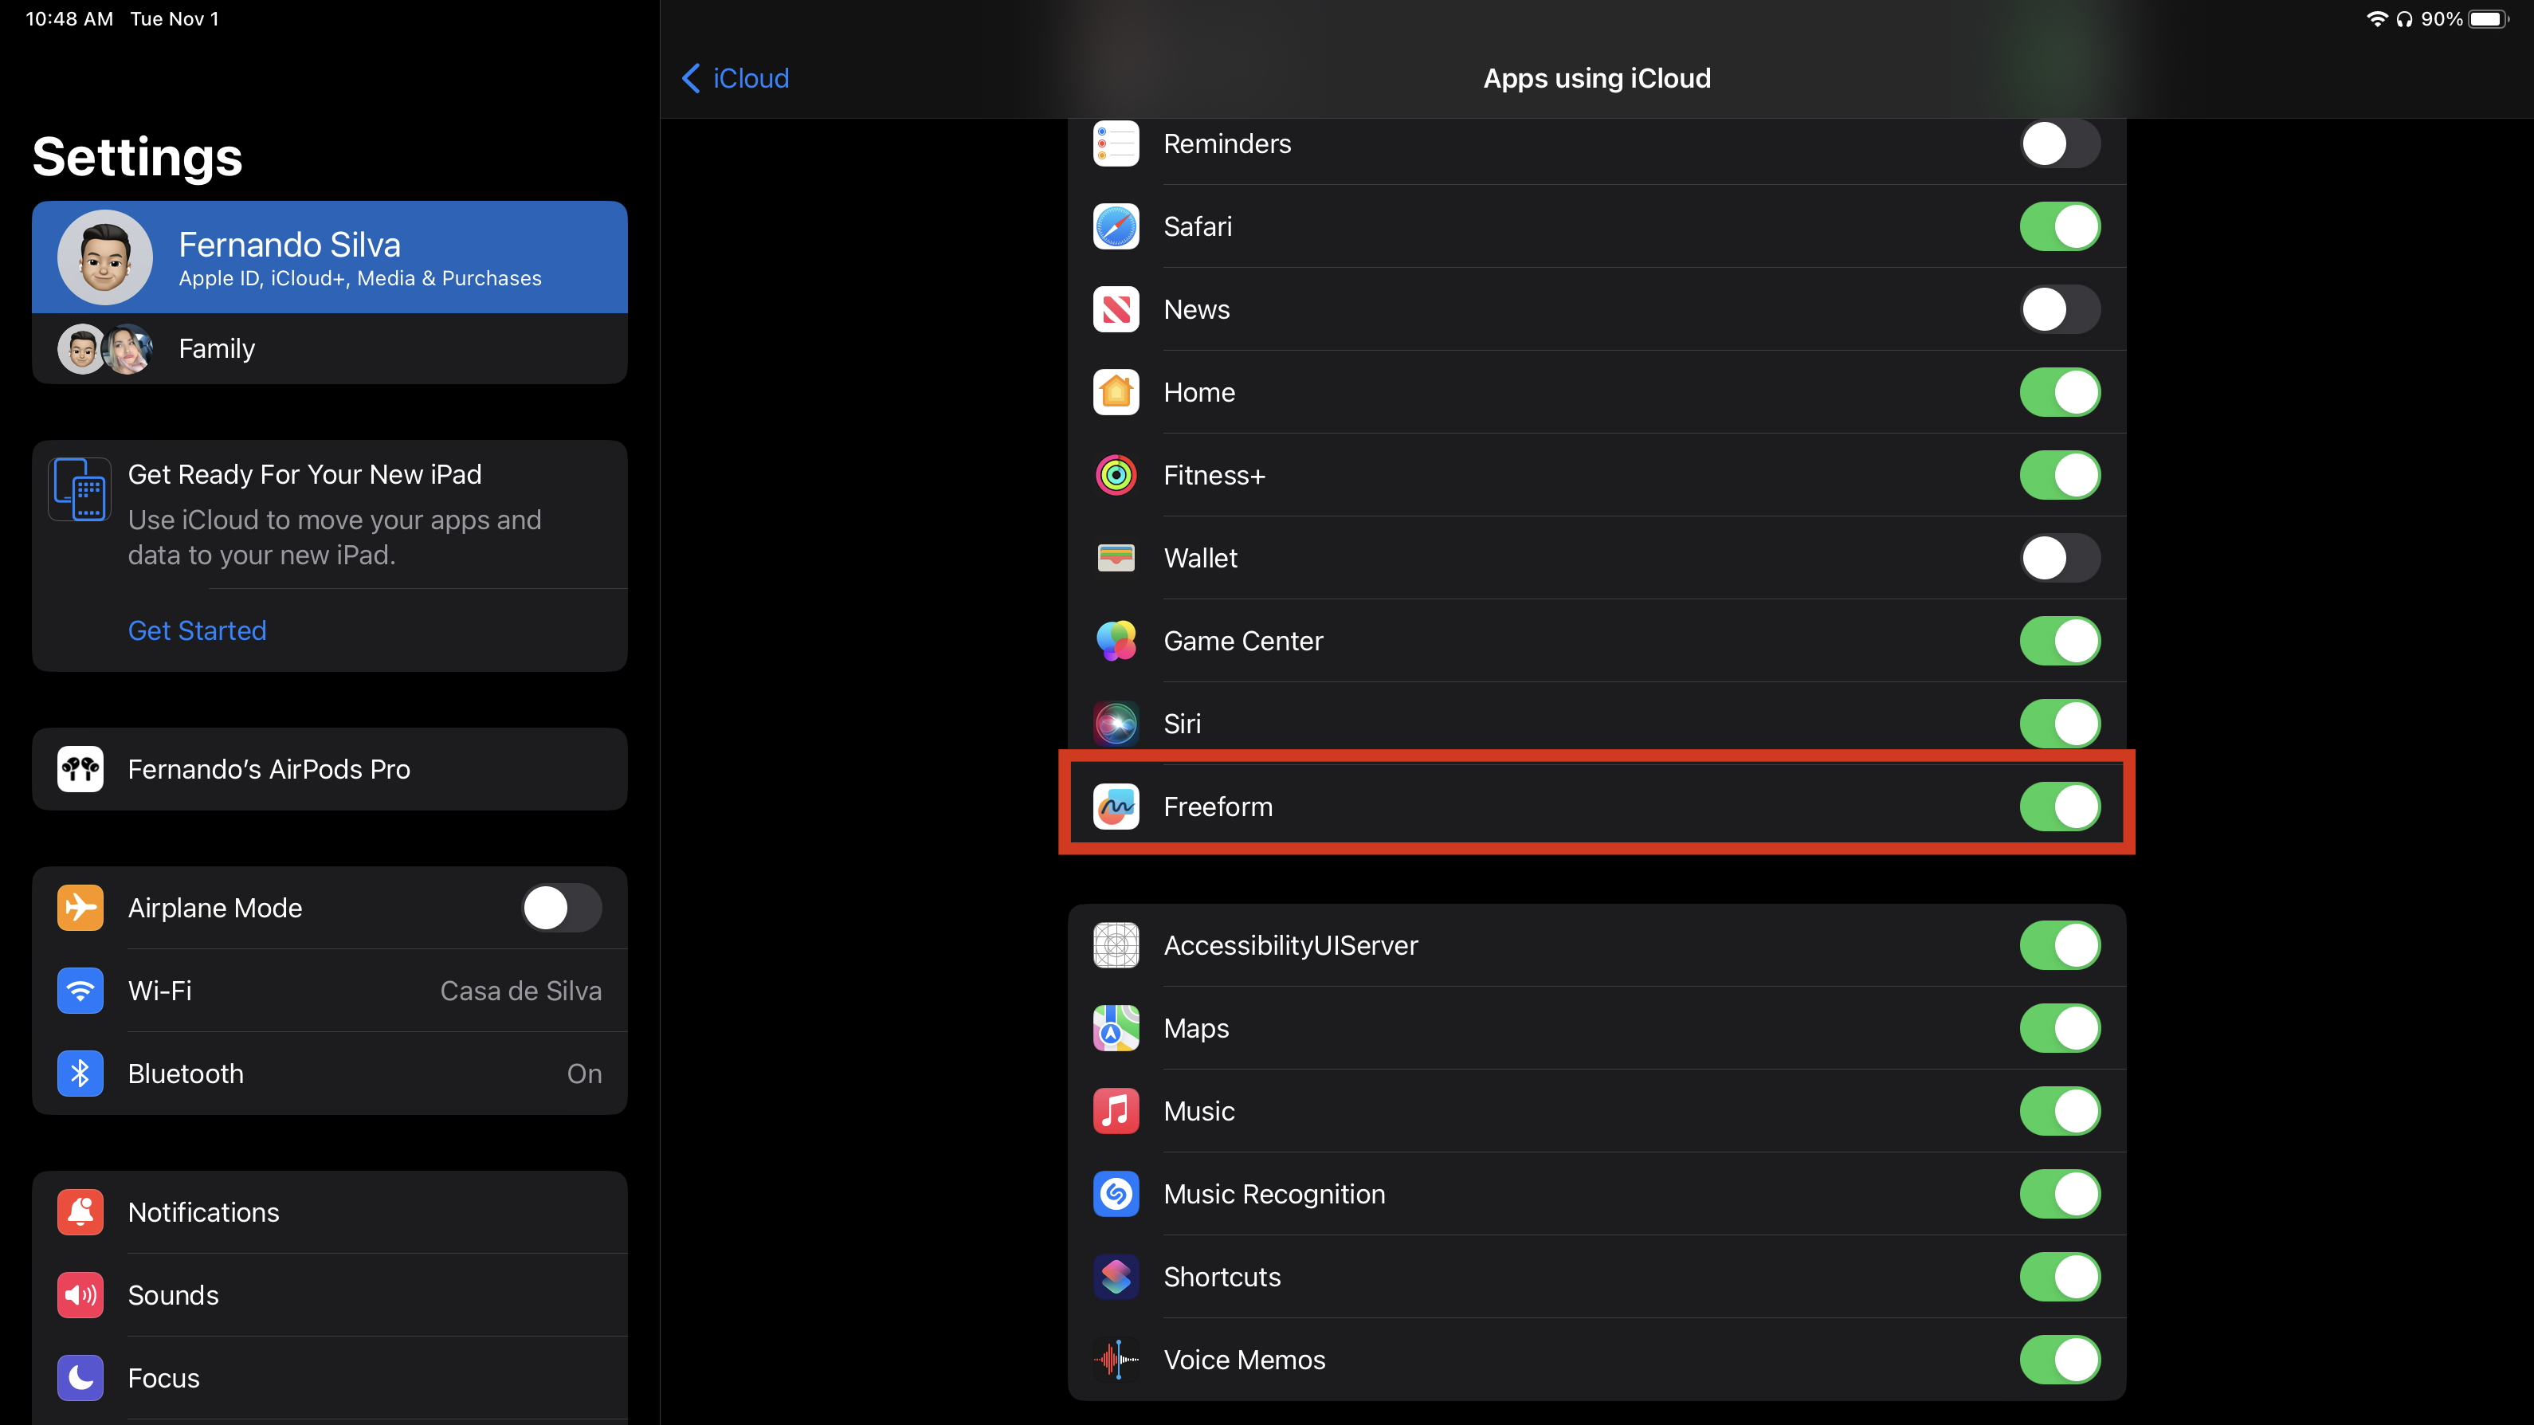This screenshot has width=2534, height=1425.
Task: Tap the Shortcuts app icon
Action: [1116, 1277]
